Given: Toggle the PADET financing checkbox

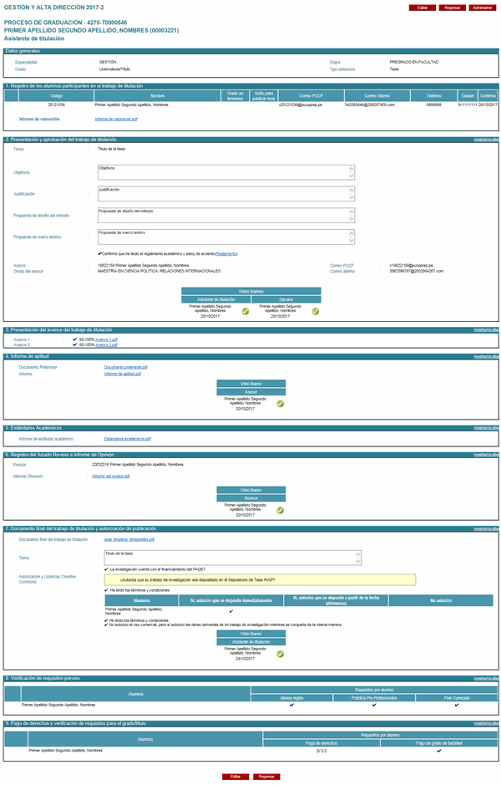Looking at the screenshot, I should coord(106,569).
